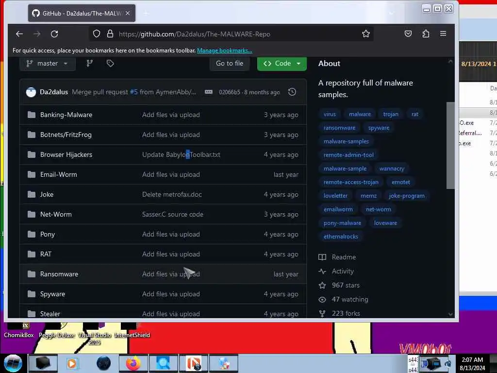Open the Spyware folder
This screenshot has width=497, height=373.
click(x=52, y=294)
